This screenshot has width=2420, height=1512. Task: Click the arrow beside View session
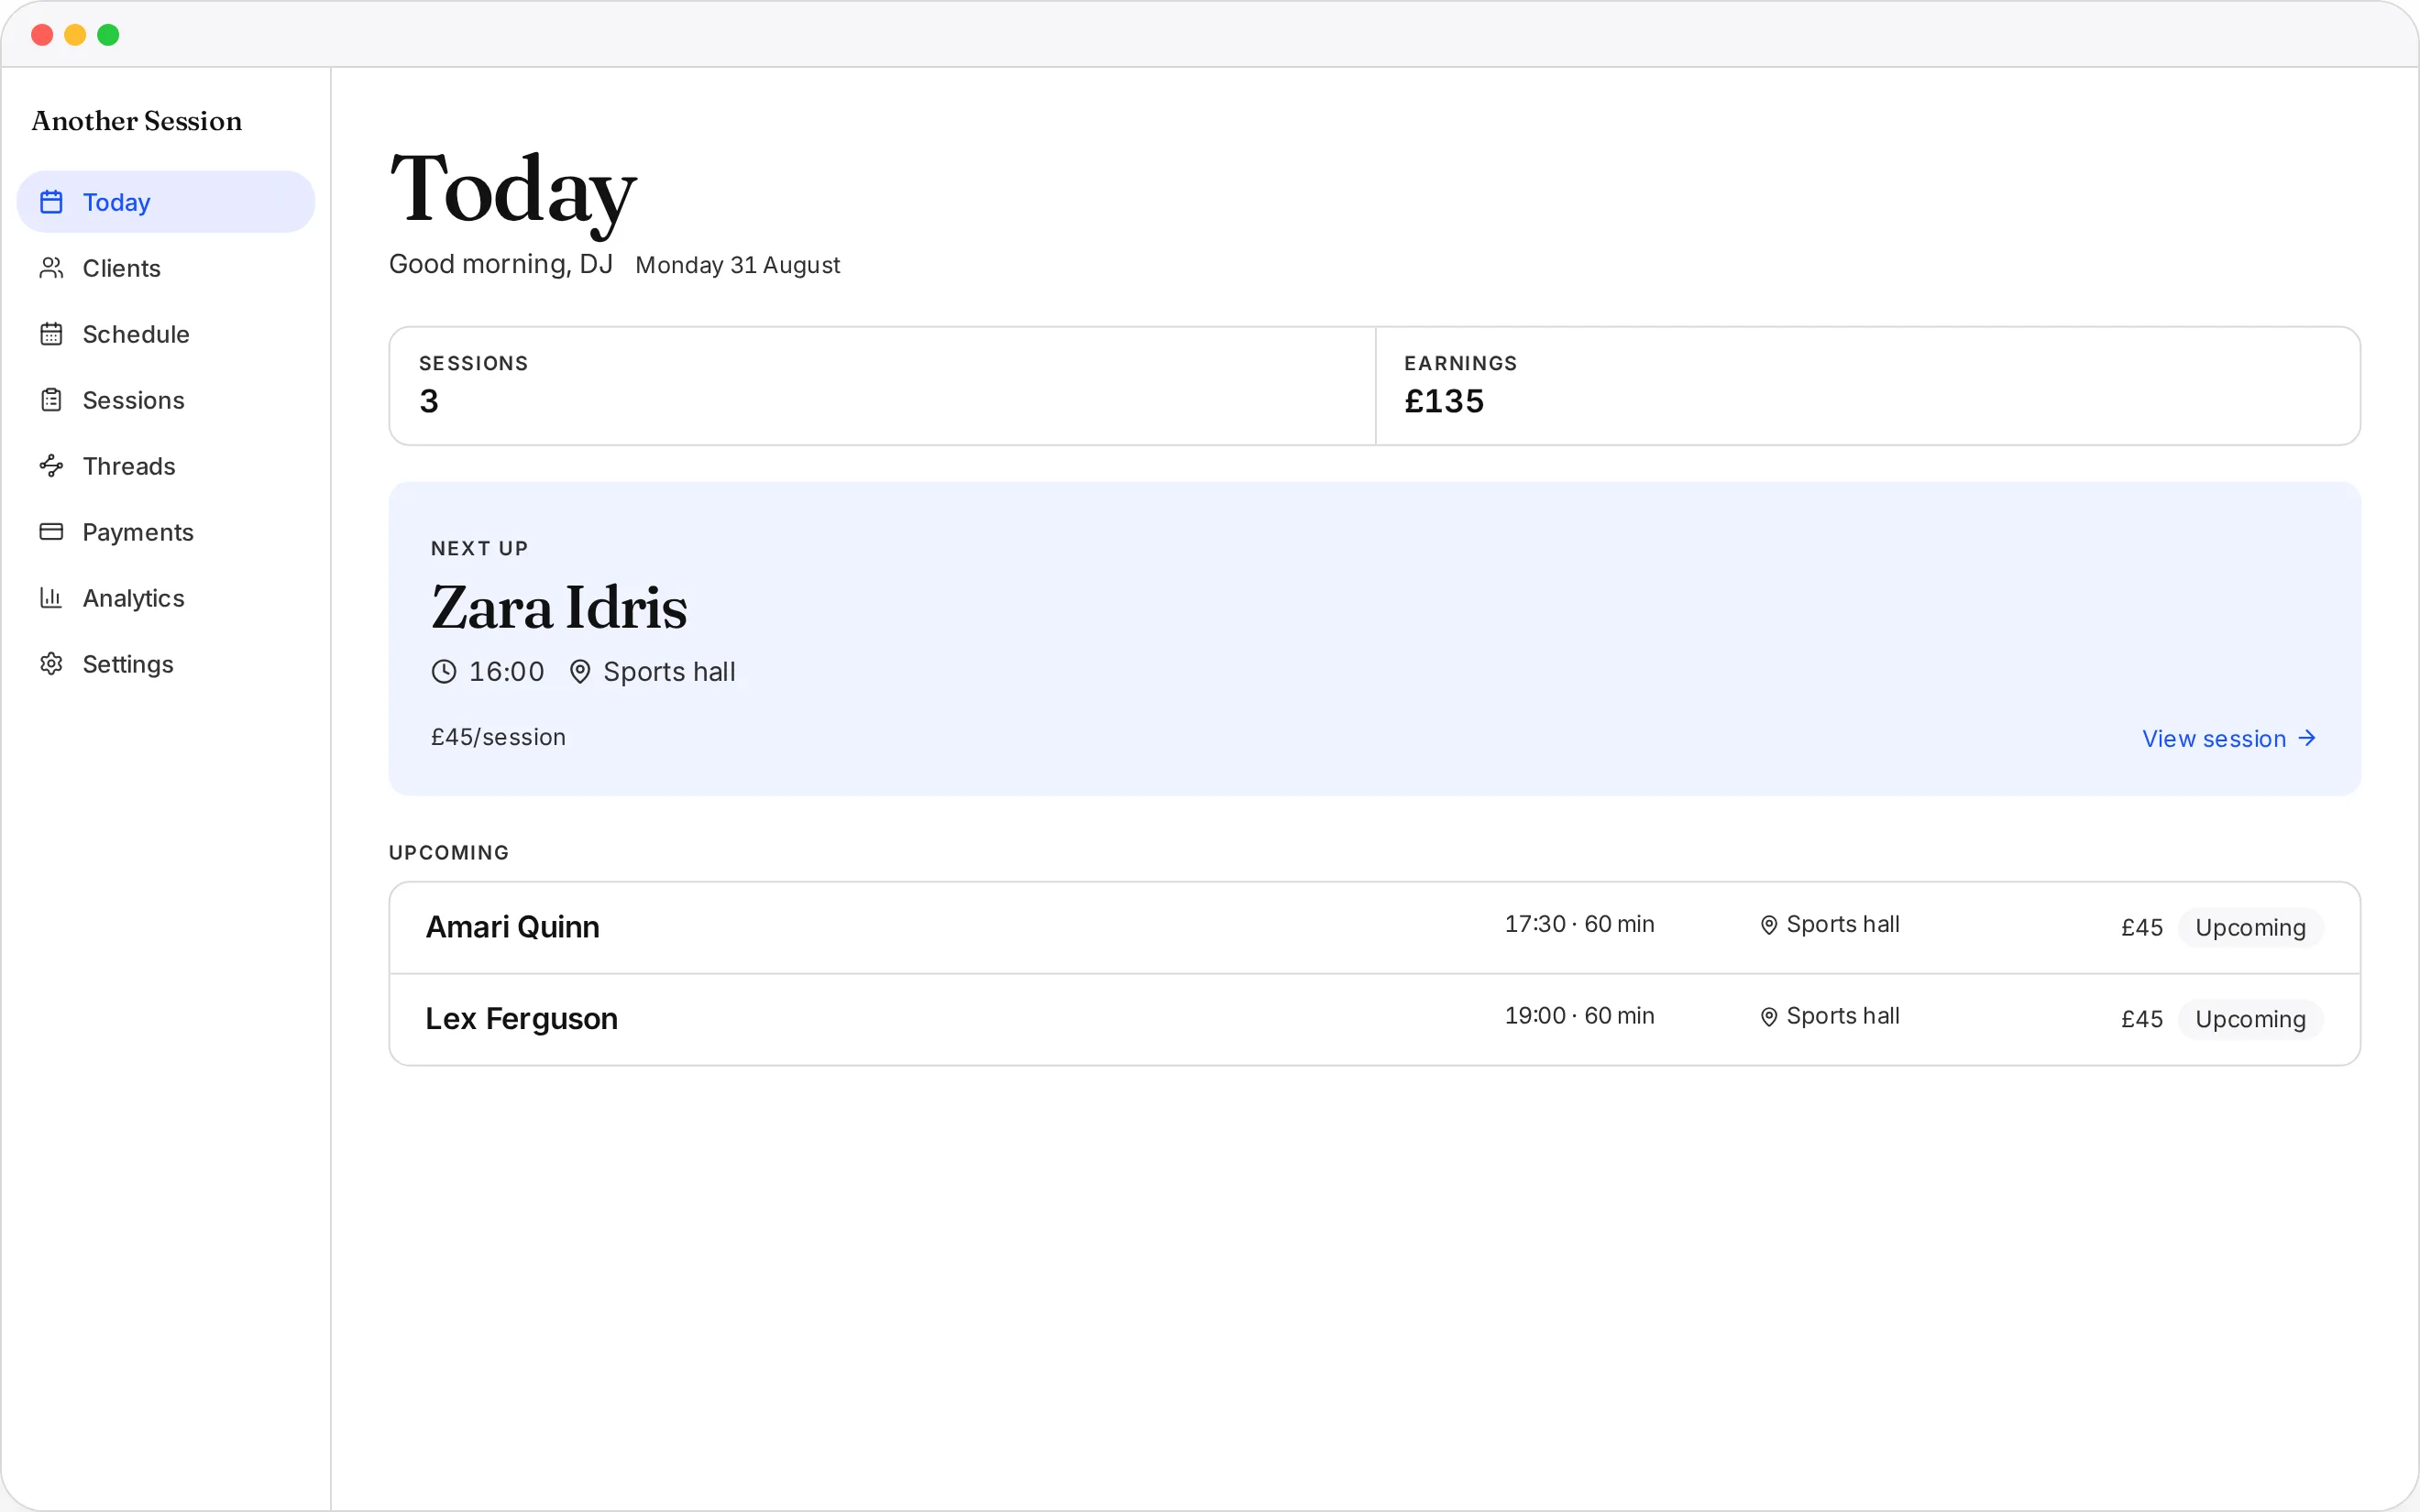pos(2307,738)
